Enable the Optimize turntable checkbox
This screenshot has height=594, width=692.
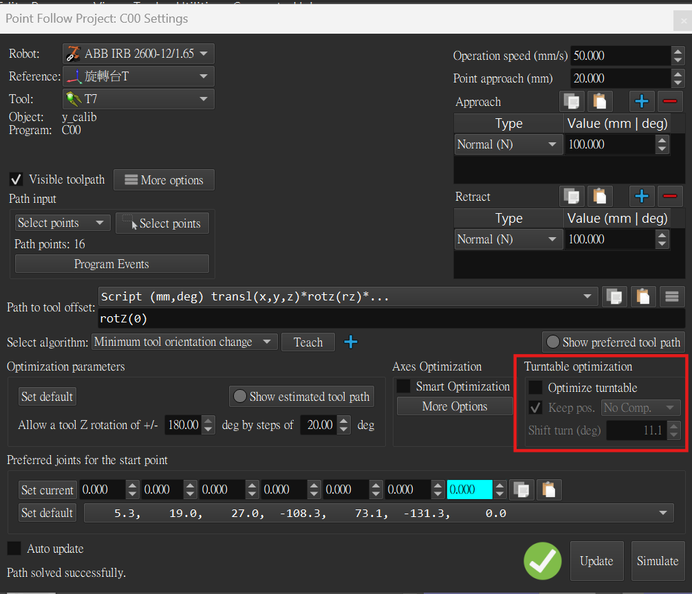(x=535, y=388)
